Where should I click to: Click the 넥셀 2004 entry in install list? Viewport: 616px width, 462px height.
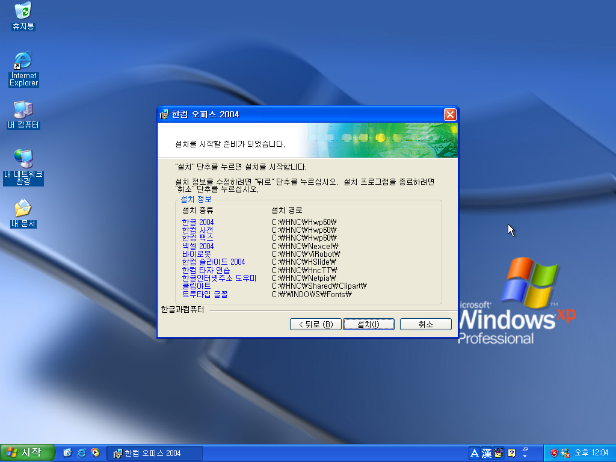pyautogui.click(x=197, y=246)
